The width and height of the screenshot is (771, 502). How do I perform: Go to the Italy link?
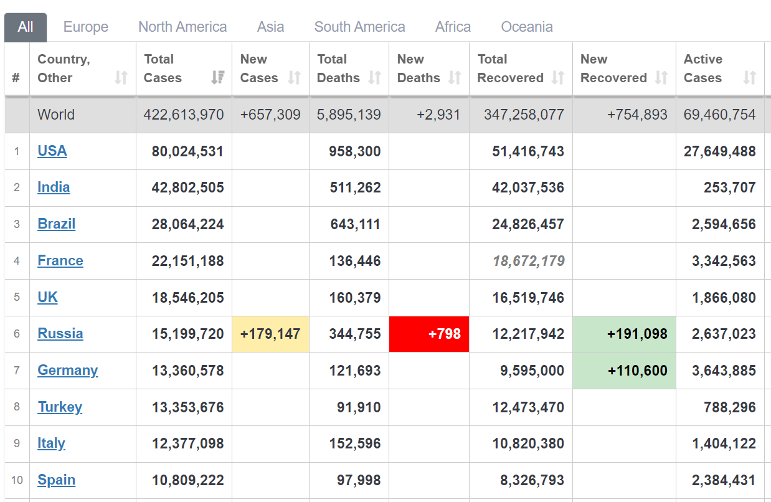52,443
